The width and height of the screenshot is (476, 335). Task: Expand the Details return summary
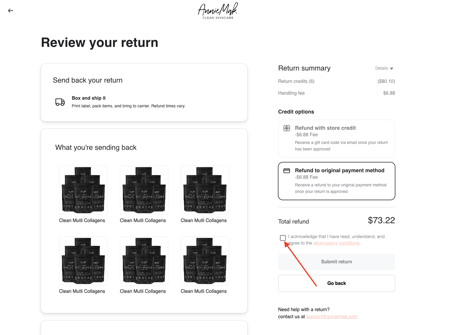(384, 68)
